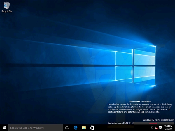Open the Action Center notifications icon
The width and height of the screenshot is (175, 131).
point(160,128)
